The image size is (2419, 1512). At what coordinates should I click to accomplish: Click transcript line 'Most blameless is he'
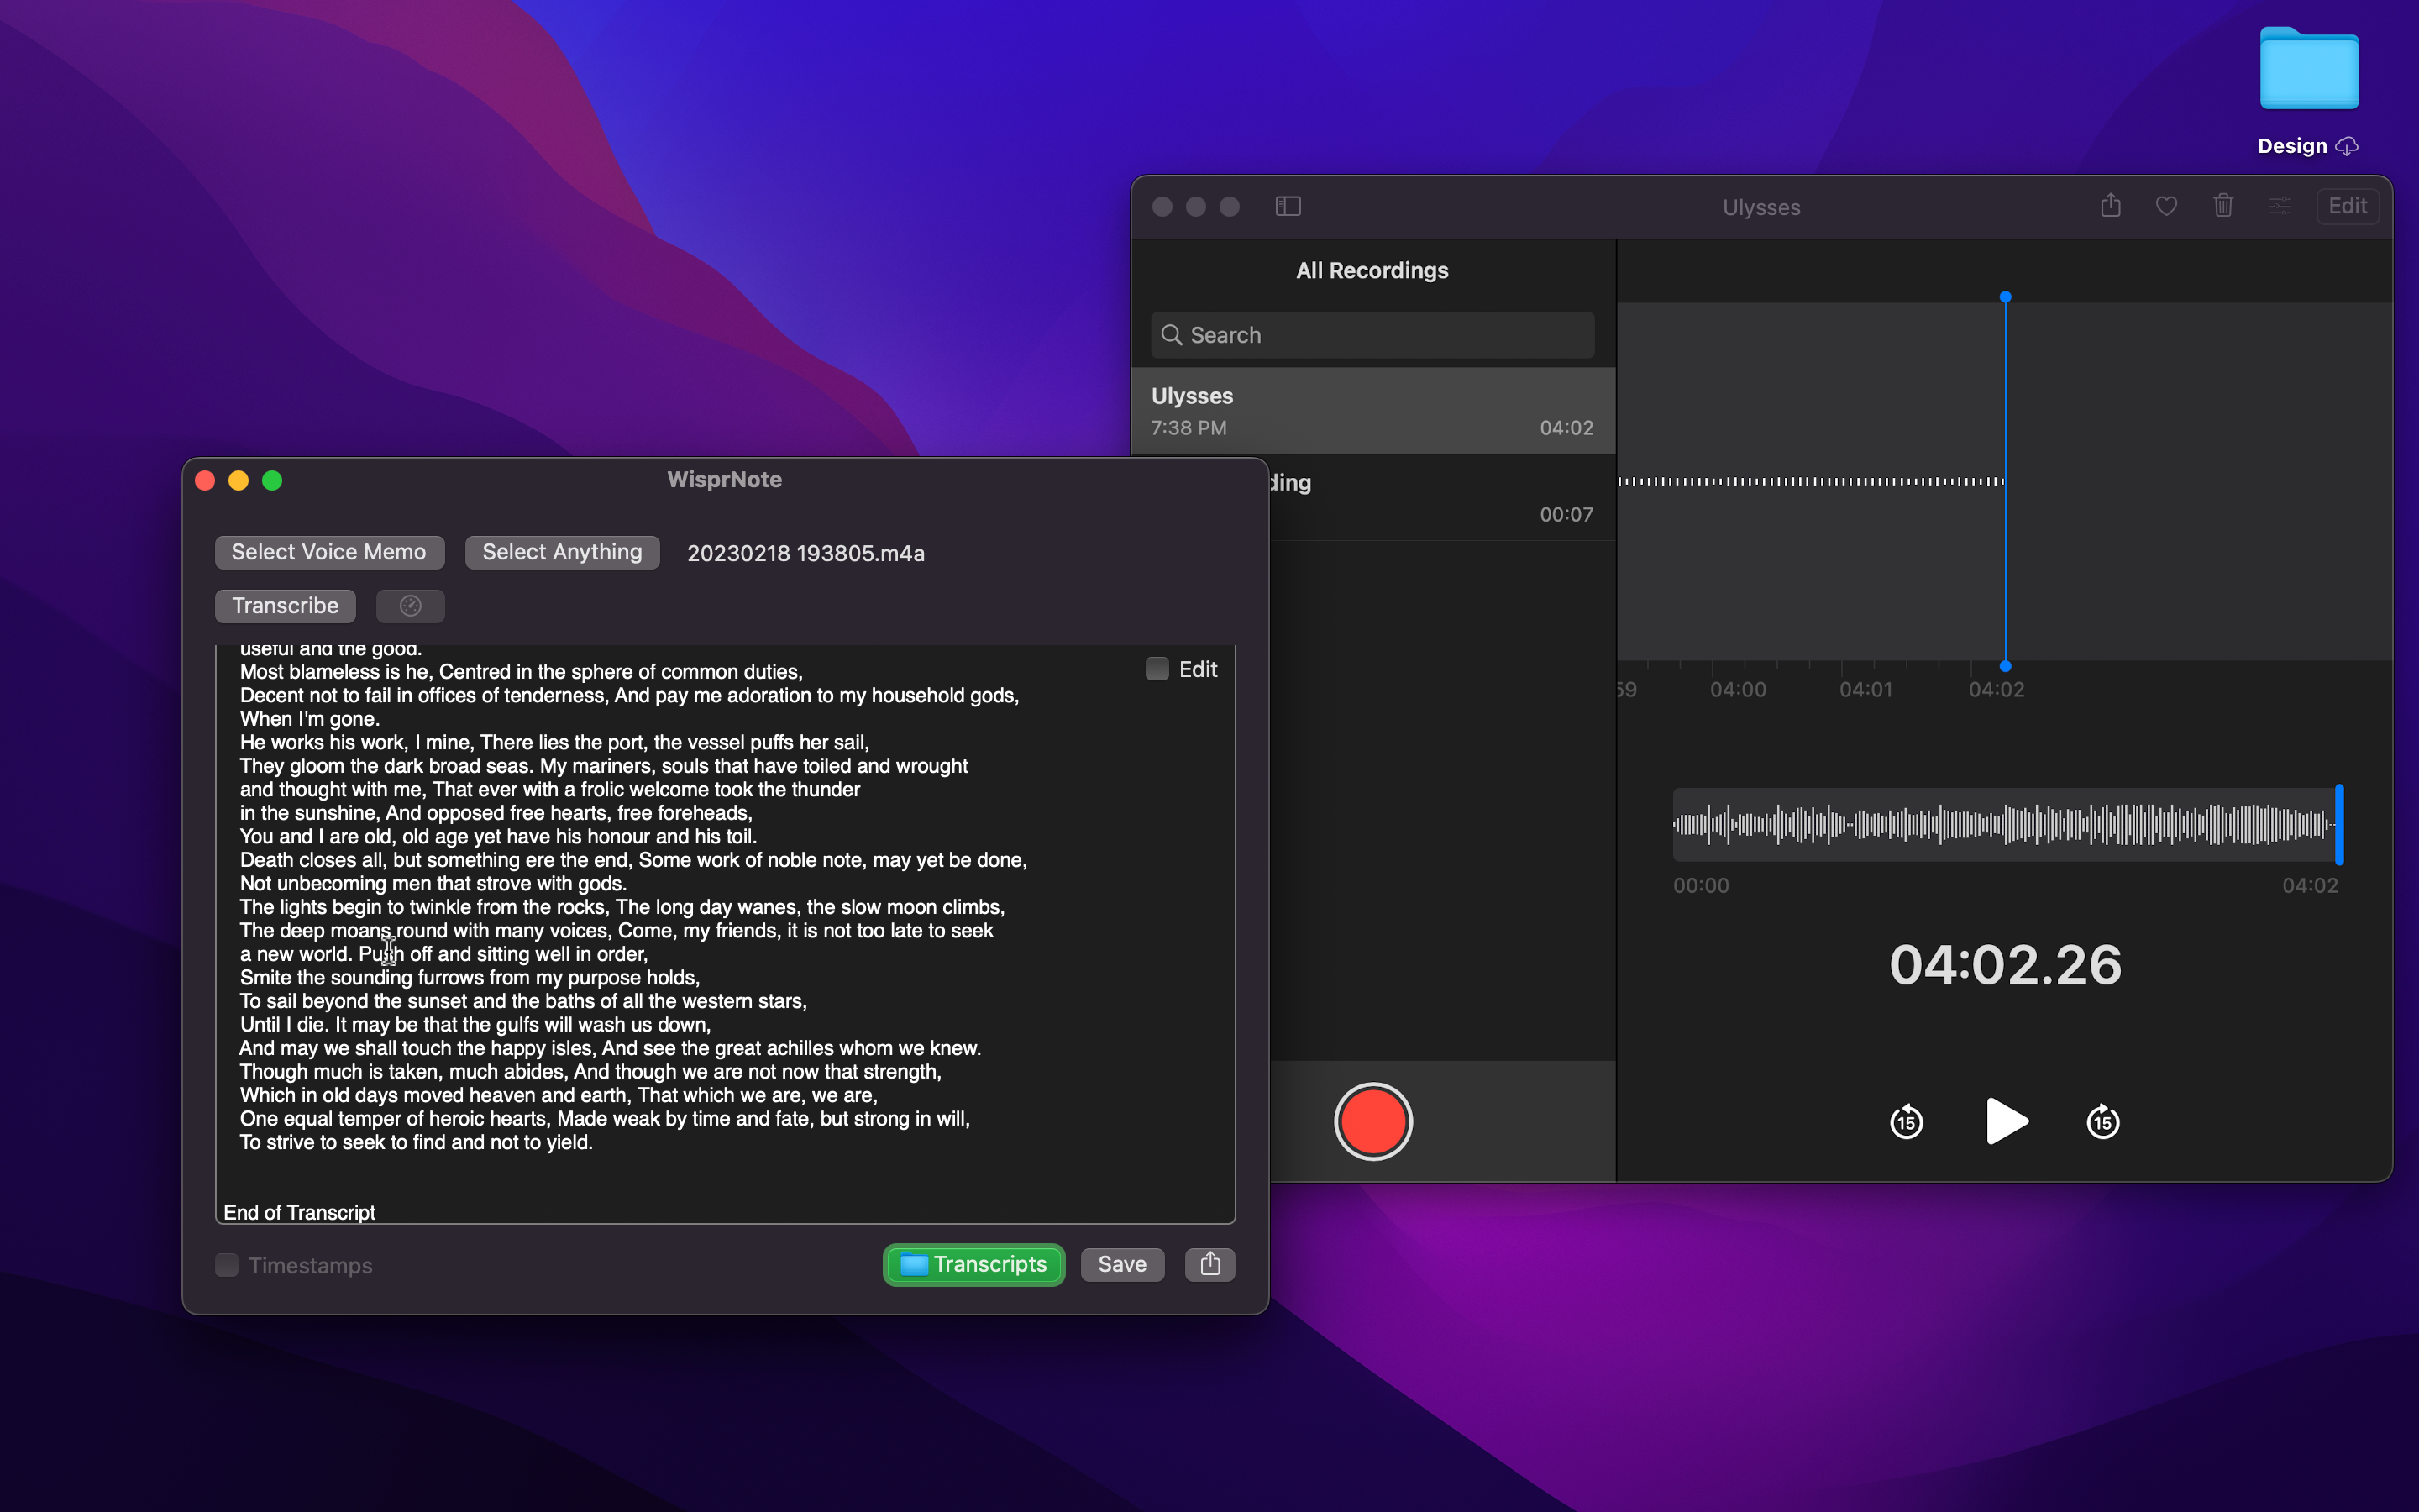[x=521, y=672]
